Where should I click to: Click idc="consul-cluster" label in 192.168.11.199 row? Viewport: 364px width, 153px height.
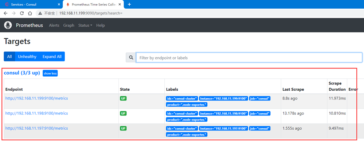182,98
